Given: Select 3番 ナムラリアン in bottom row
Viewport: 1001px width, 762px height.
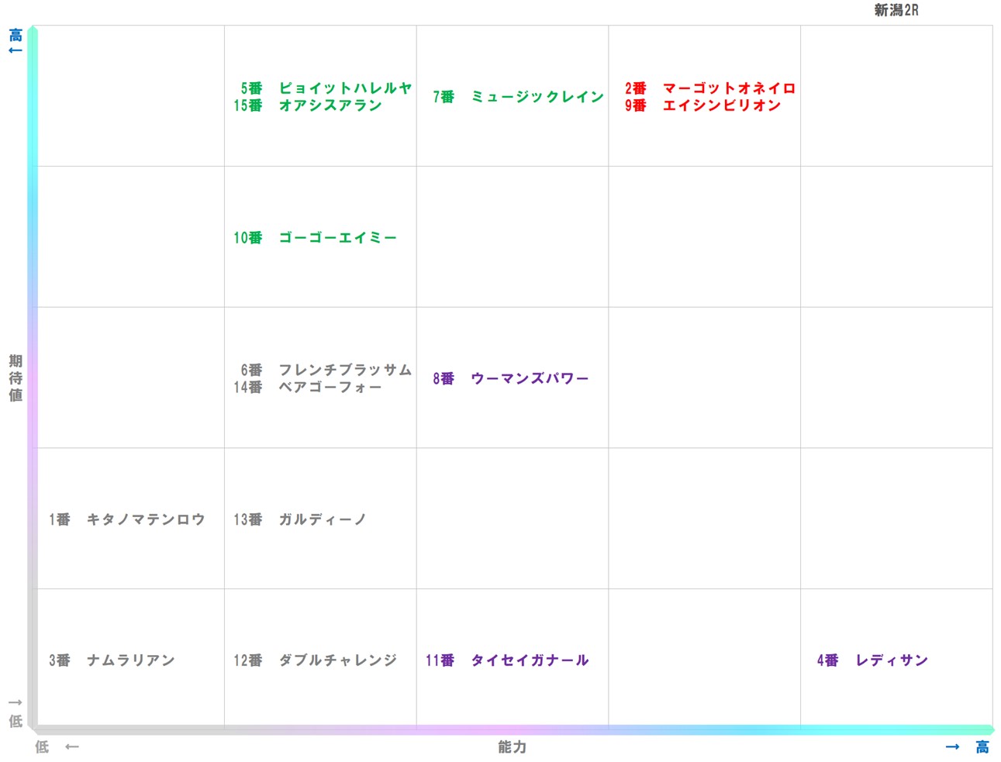Looking at the screenshot, I should 112,660.
